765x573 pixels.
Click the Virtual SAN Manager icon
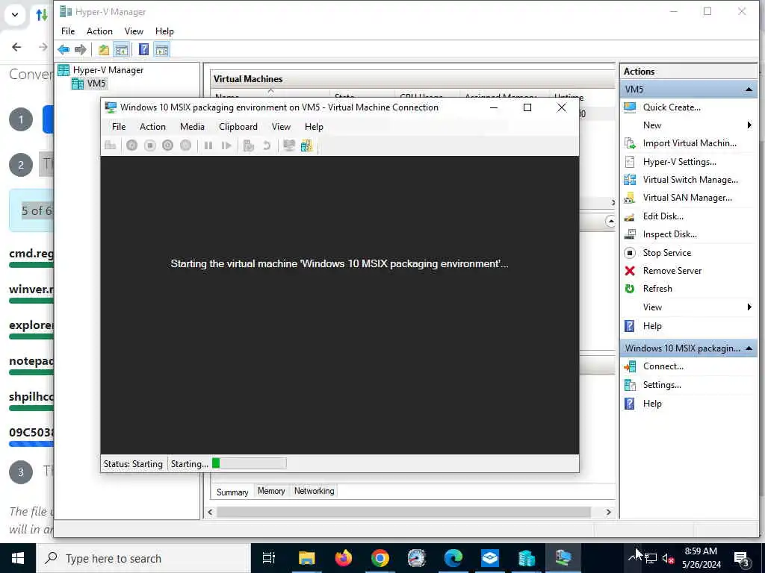(630, 198)
